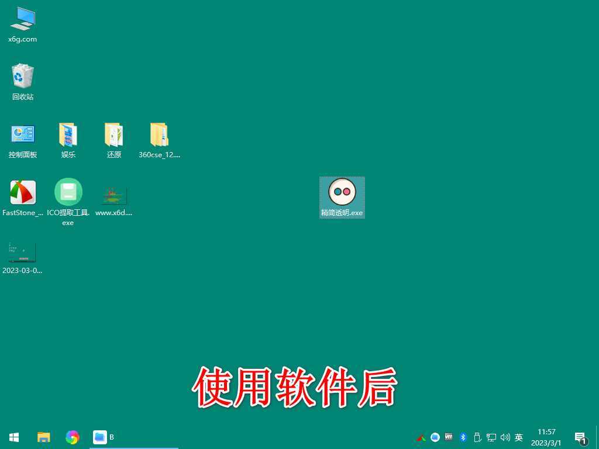The width and height of the screenshot is (599, 449).
Task: Open the Start menu
Action: coord(13,437)
